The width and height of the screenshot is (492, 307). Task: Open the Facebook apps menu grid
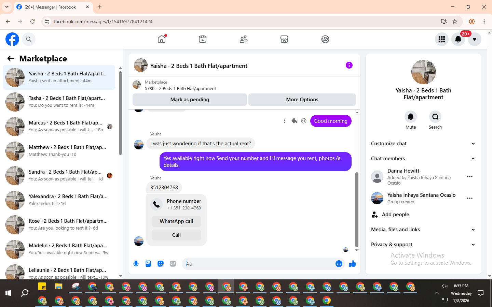(x=442, y=39)
